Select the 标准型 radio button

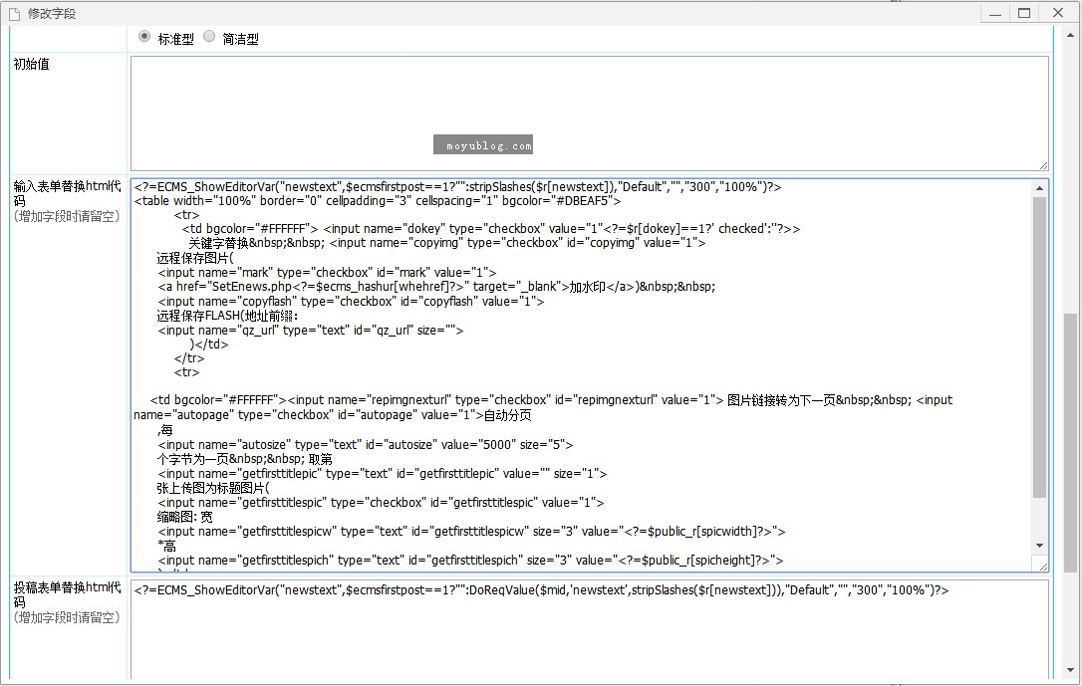tap(144, 37)
